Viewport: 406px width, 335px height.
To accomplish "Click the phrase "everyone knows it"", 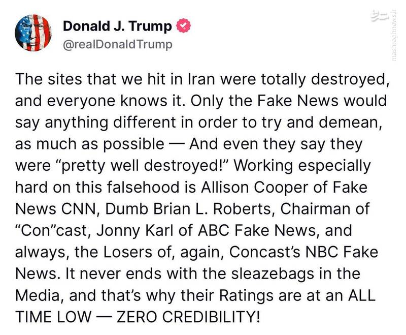I will pos(109,101).
